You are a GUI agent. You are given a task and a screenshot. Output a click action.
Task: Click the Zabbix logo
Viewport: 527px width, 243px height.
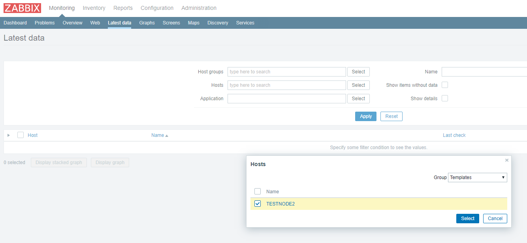click(23, 8)
